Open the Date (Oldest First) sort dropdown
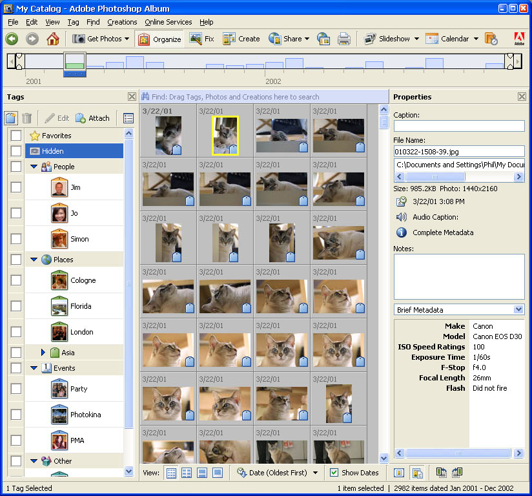 (x=278, y=472)
